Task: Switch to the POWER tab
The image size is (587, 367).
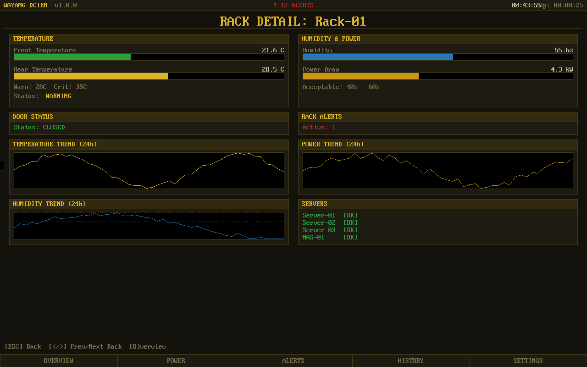Action: coord(176,361)
